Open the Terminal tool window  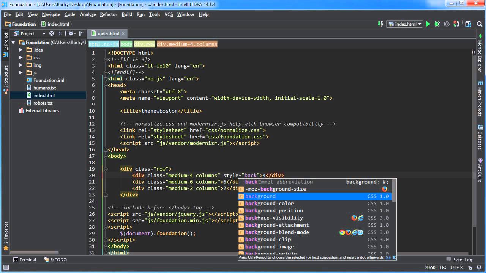coord(25,260)
